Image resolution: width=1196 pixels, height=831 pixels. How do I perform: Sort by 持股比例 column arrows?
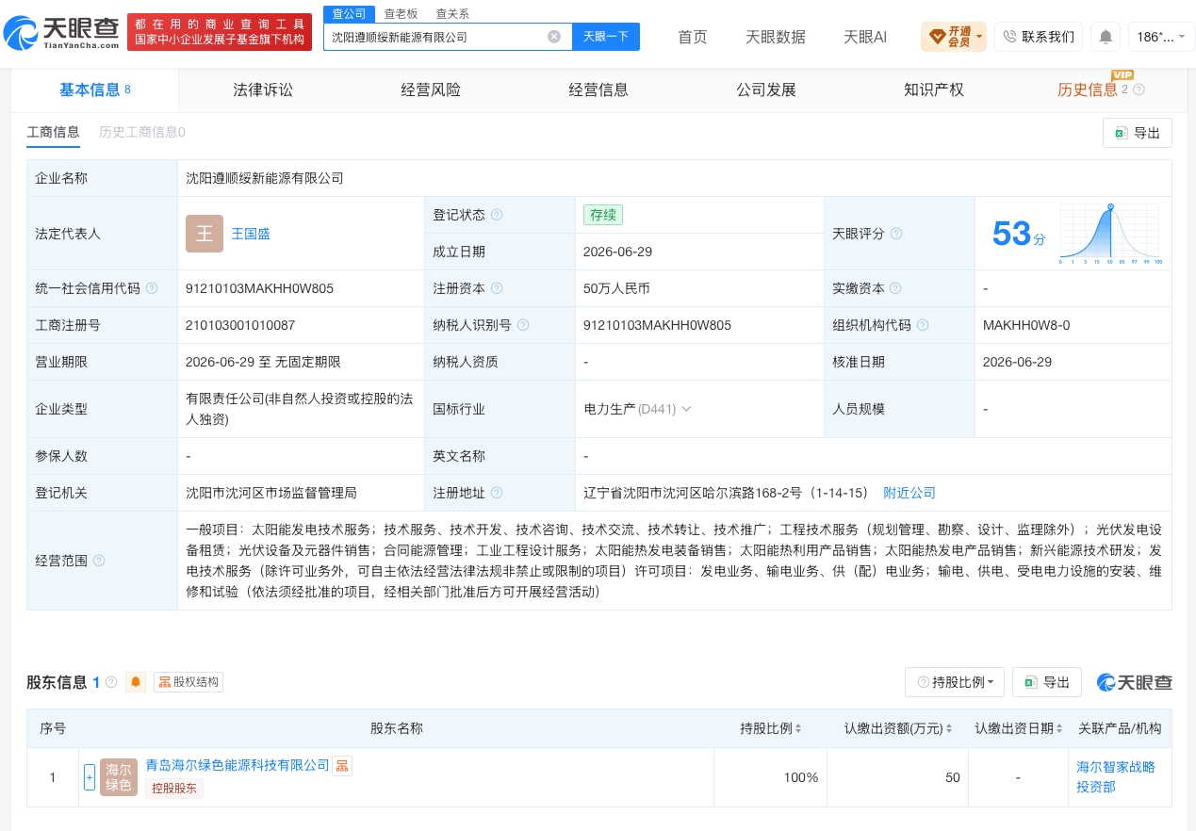tap(798, 728)
